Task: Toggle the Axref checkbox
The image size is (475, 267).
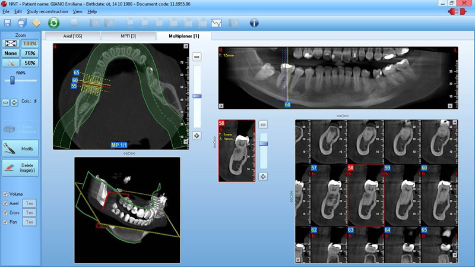Action: [6, 203]
